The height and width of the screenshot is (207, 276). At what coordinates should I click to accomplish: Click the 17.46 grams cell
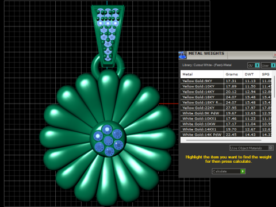(233, 118)
